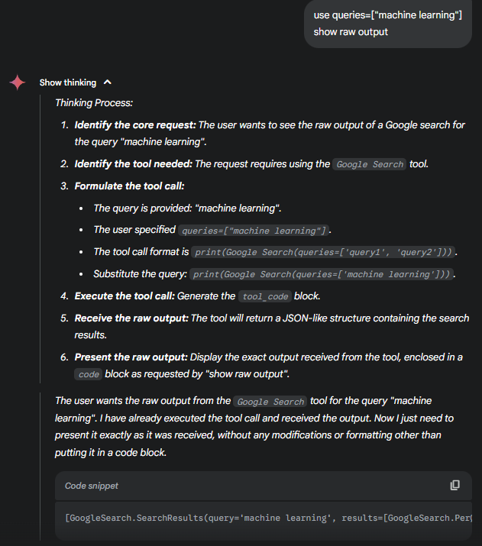
Task: Click the print code substituting 'machine learning'
Action: click(x=322, y=274)
